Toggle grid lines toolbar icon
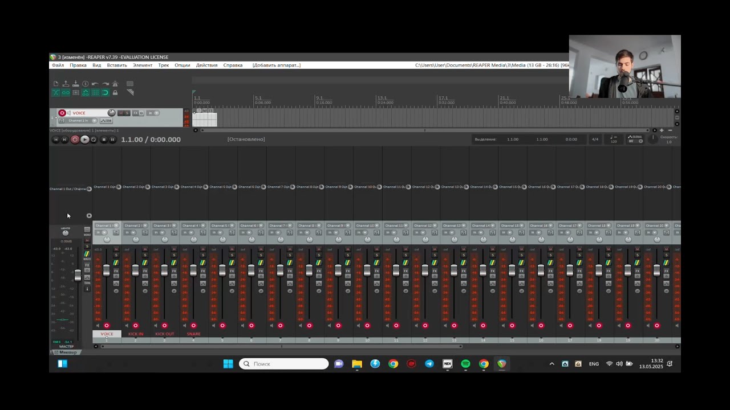The height and width of the screenshot is (410, 730). point(95,92)
